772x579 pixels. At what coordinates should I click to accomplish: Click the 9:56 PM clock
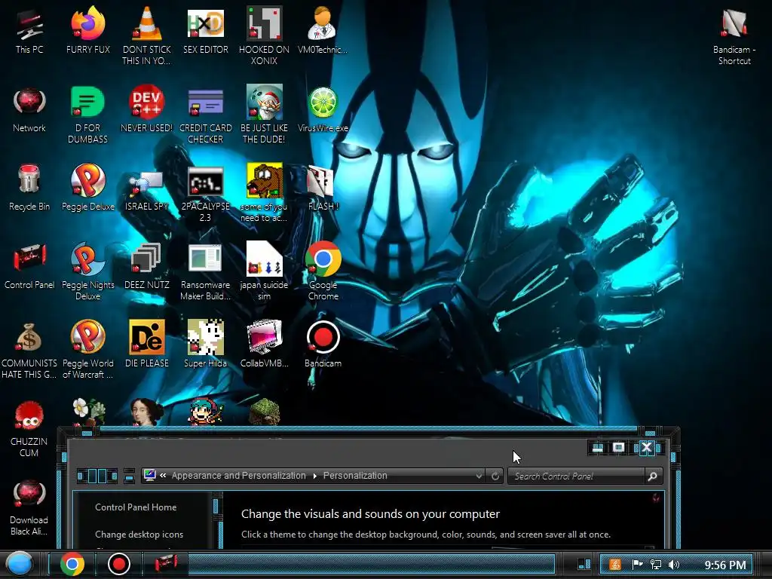tap(725, 565)
